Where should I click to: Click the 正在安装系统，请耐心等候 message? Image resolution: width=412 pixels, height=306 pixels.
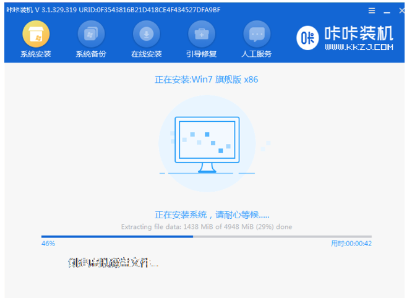(212, 215)
